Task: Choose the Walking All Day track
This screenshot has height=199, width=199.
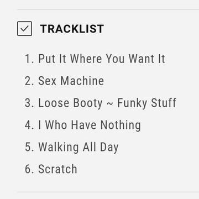Action: pos(78,147)
